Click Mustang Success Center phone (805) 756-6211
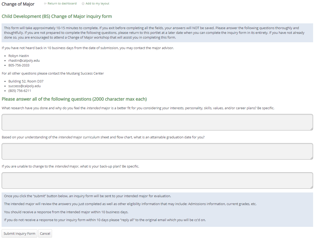Image resolution: width=316 pixels, height=240 pixels. (x=19, y=91)
